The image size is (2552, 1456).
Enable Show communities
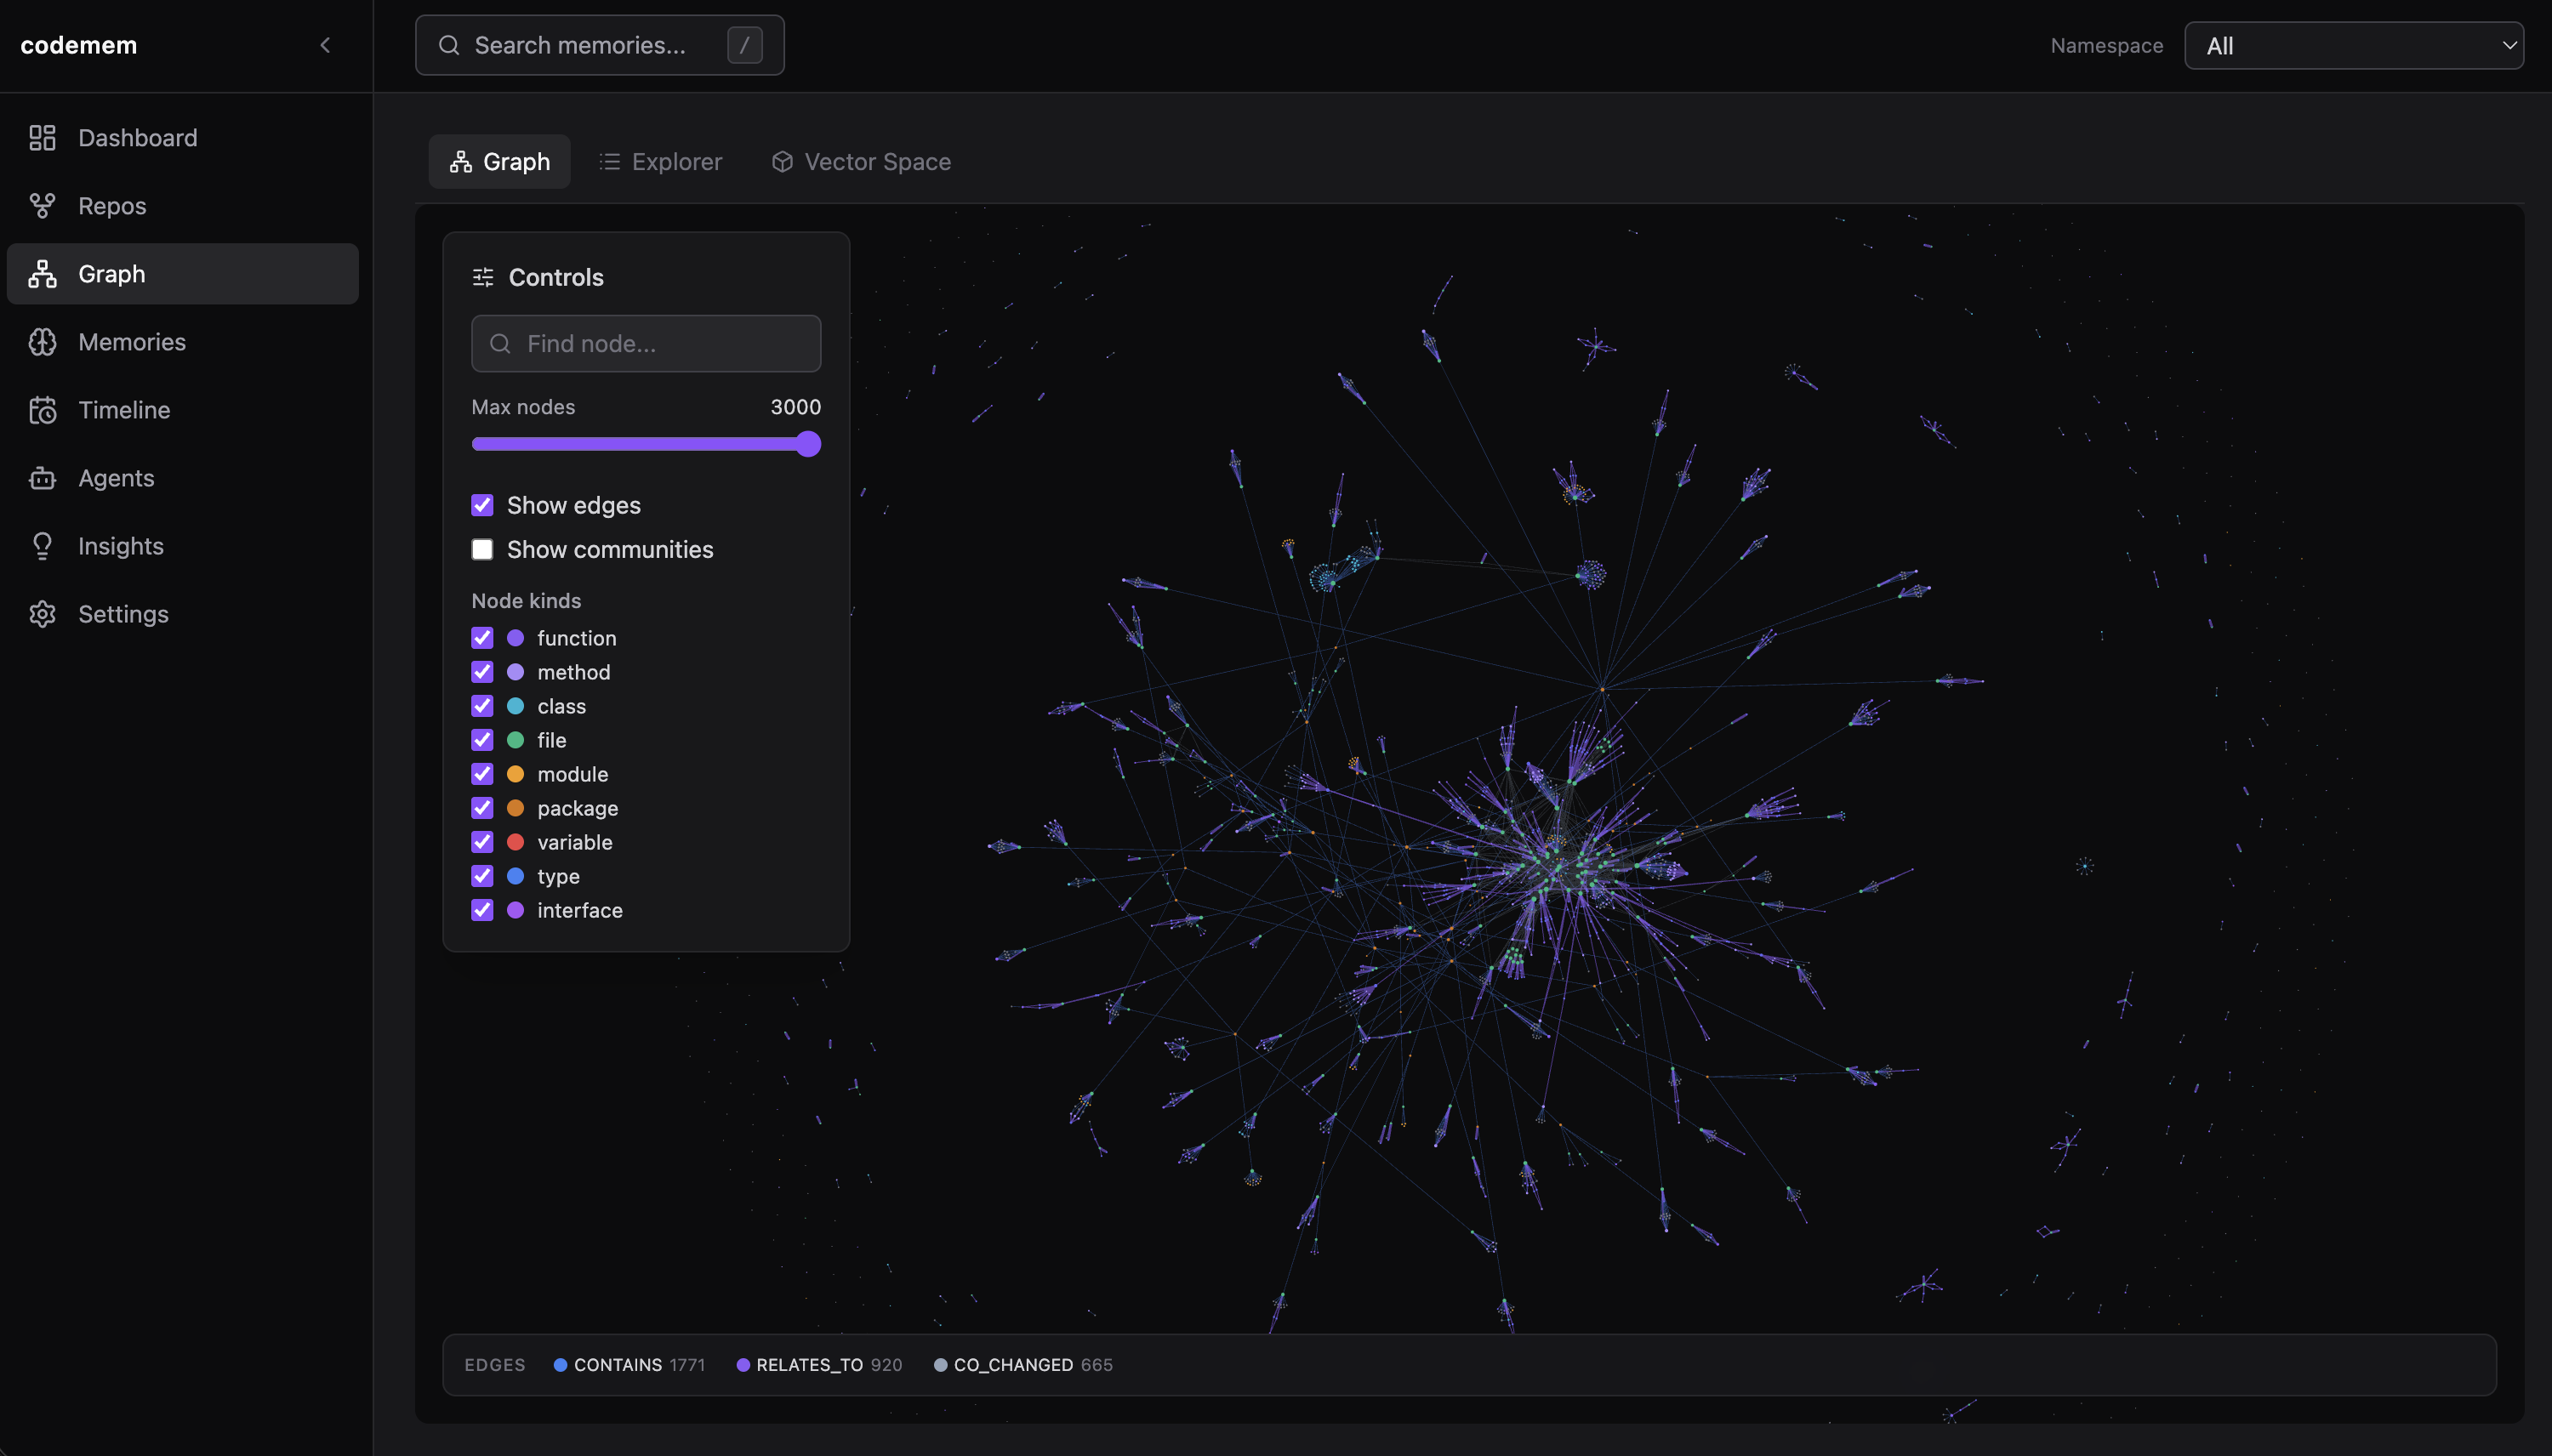tap(483, 549)
